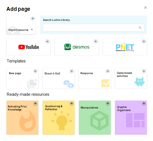Click the graduation cap icon on PhET tile
The height and width of the screenshot is (141, 153).
(x=144, y=41)
